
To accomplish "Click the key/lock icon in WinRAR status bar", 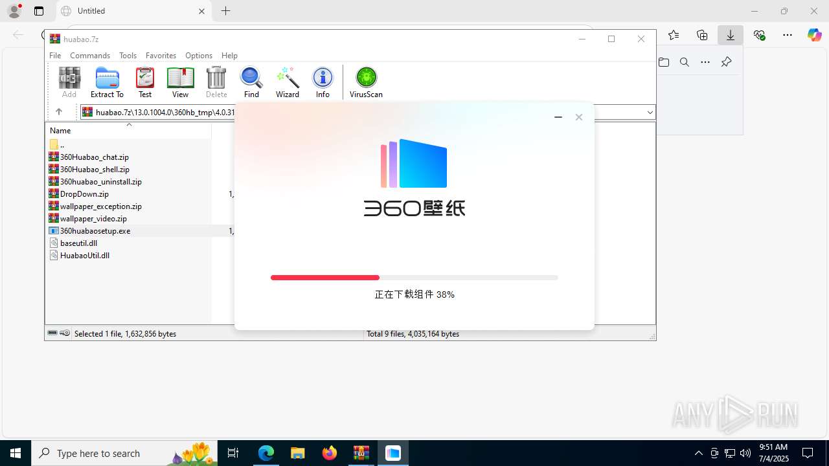I will pyautogui.click(x=65, y=333).
